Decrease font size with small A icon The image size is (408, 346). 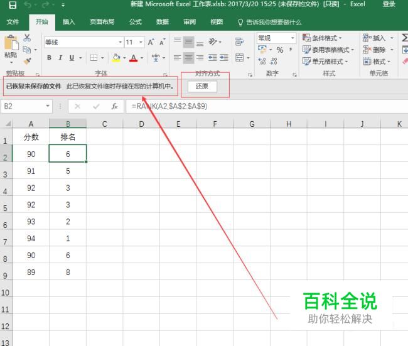[x=162, y=42]
